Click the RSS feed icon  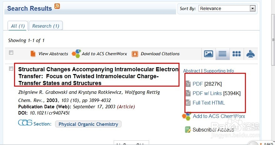click(57, 6)
